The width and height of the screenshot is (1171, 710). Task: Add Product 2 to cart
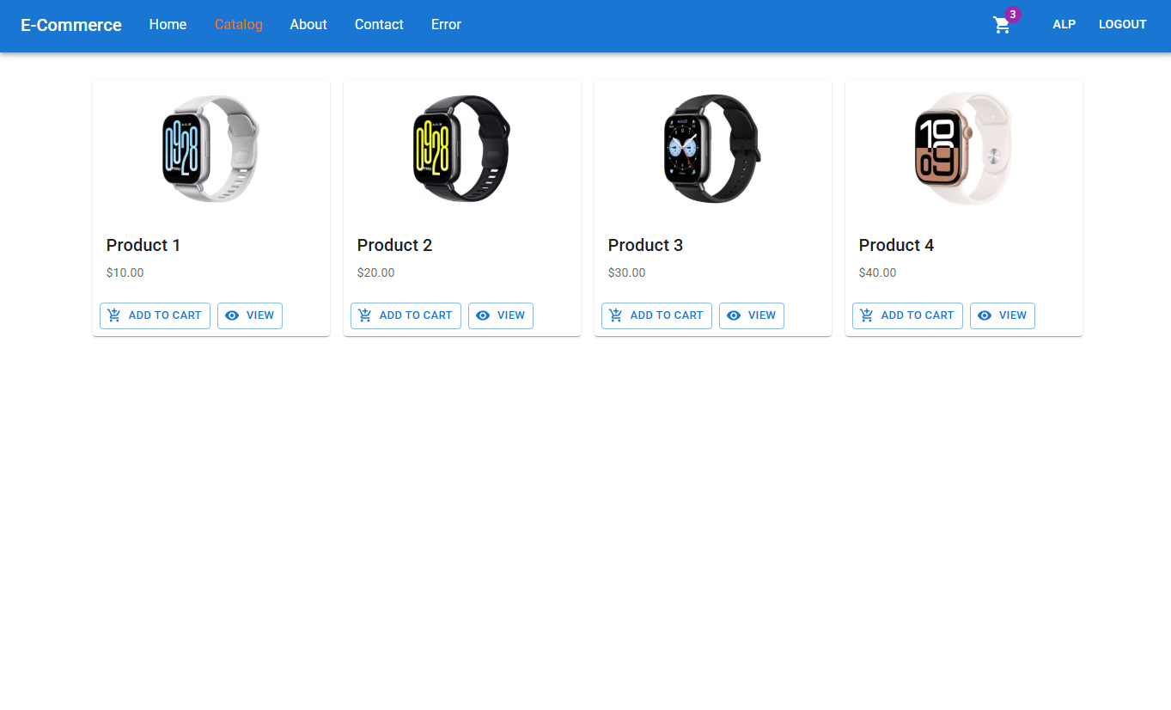point(406,315)
